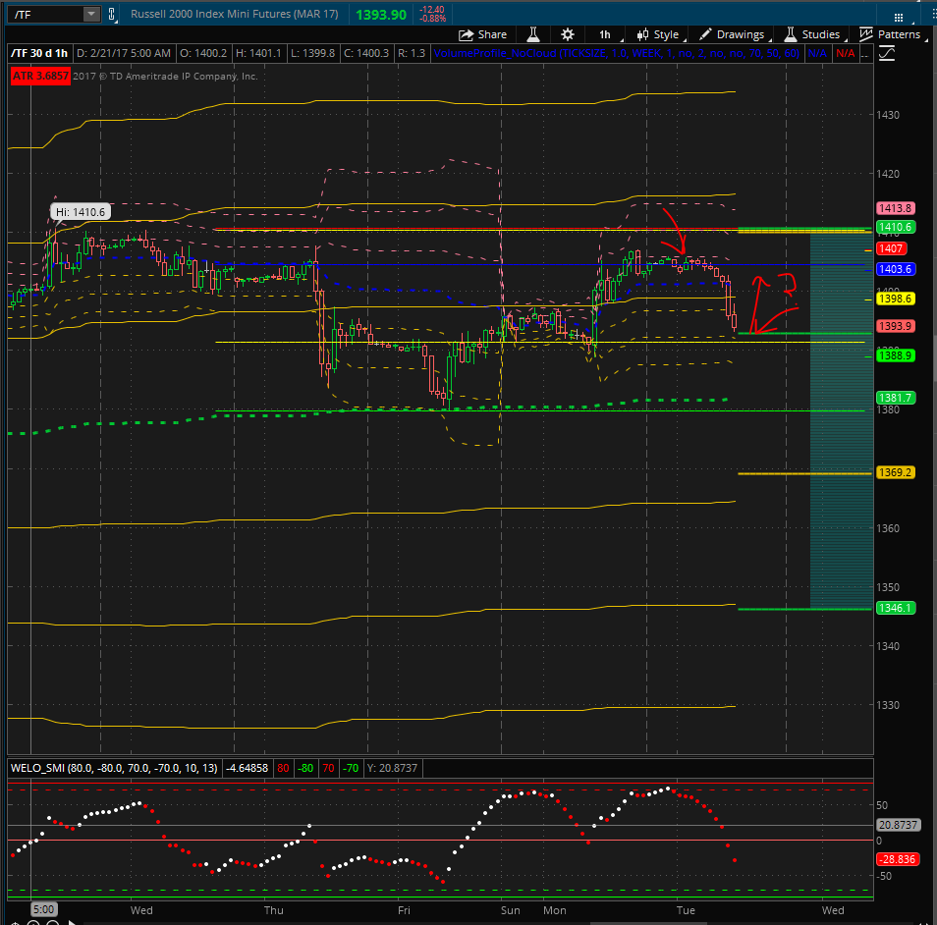
Task: Click the WELO_SMI study label
Action: 114,768
